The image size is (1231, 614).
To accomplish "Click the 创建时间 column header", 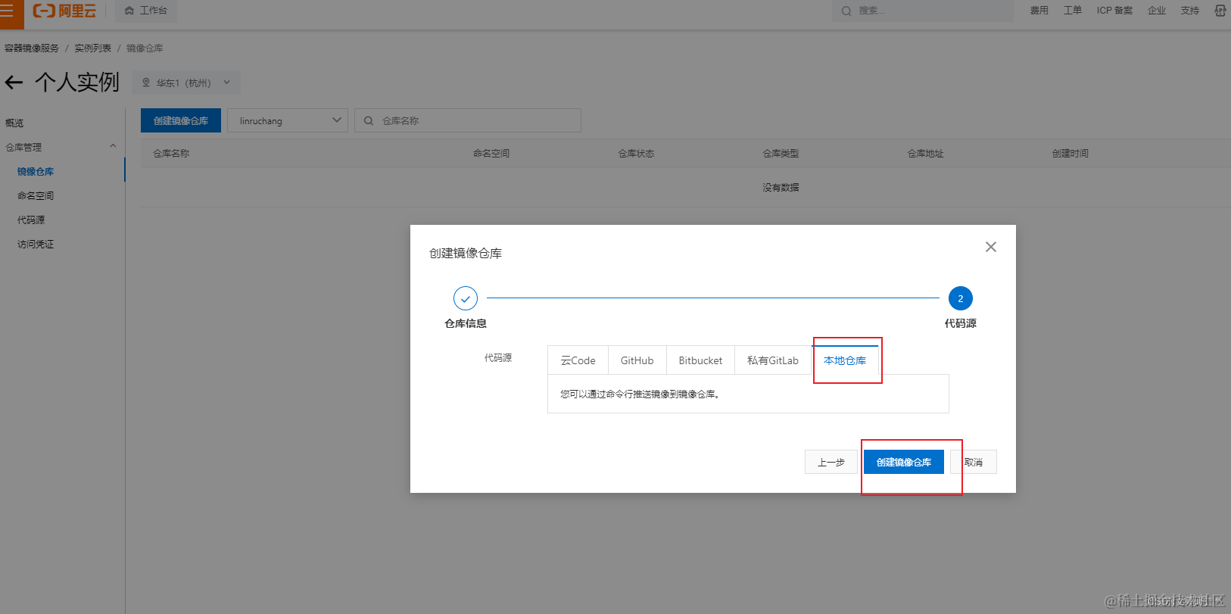I will (1071, 153).
